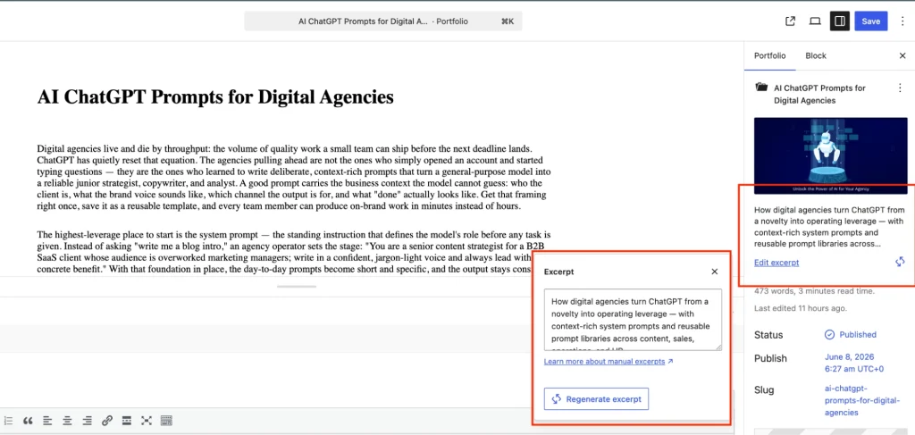Close the settings sidebar with the X
The width and height of the screenshot is (915, 435).
coord(902,56)
